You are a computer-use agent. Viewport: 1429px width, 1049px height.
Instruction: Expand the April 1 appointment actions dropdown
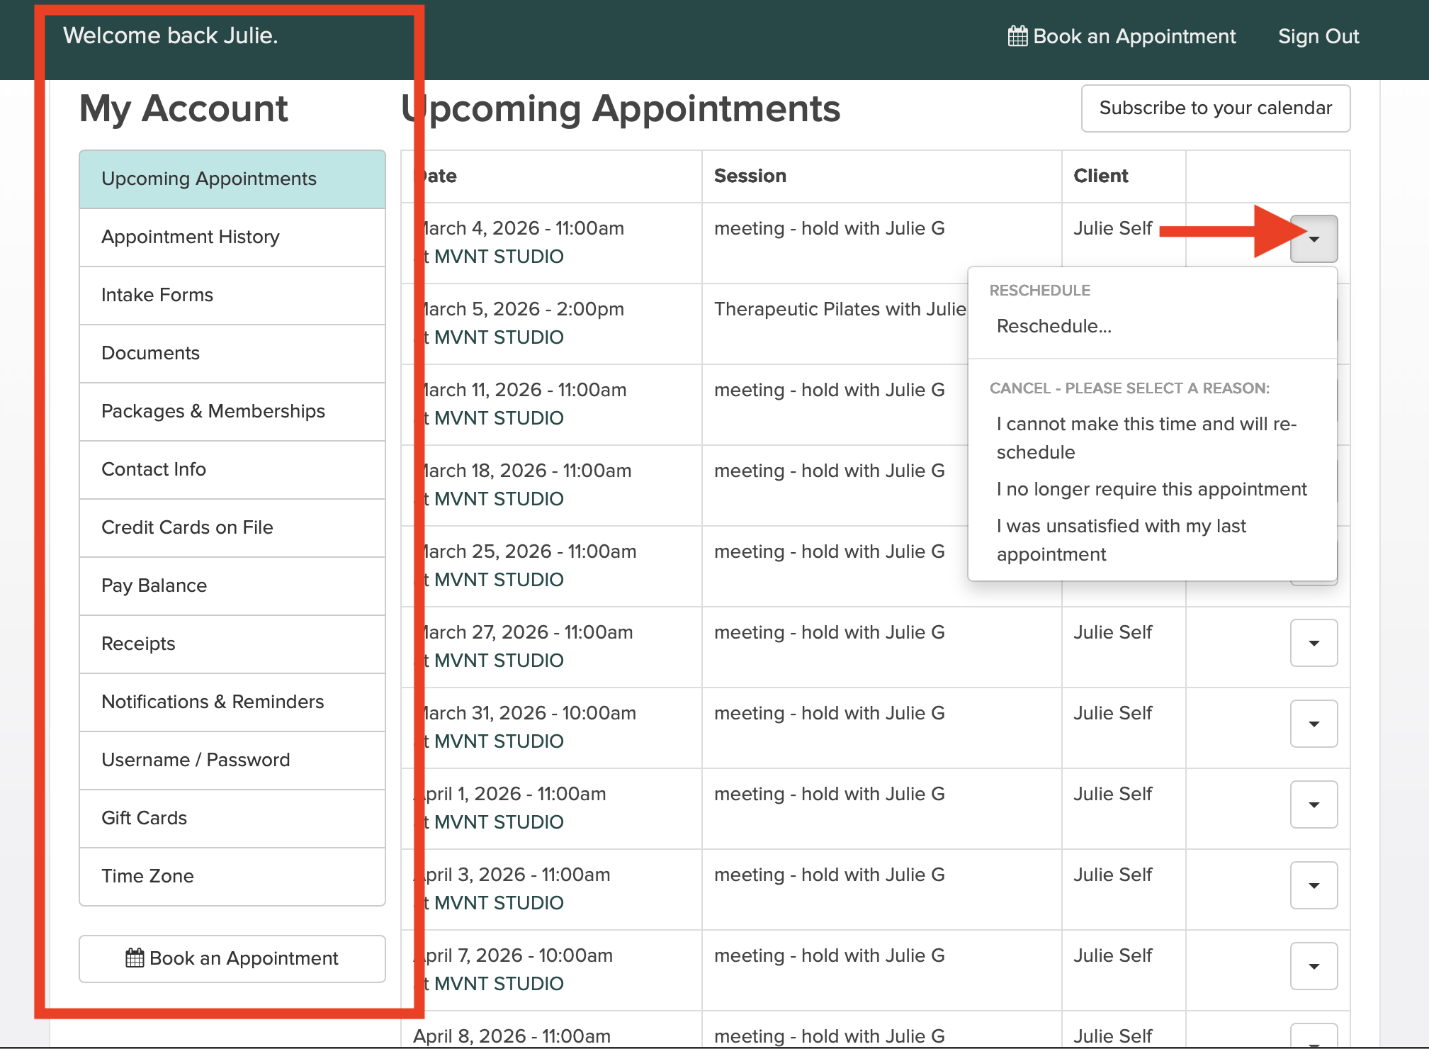coord(1314,805)
